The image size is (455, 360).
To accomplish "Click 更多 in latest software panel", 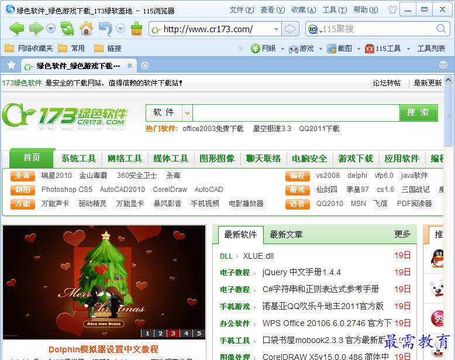I will pos(402,234).
